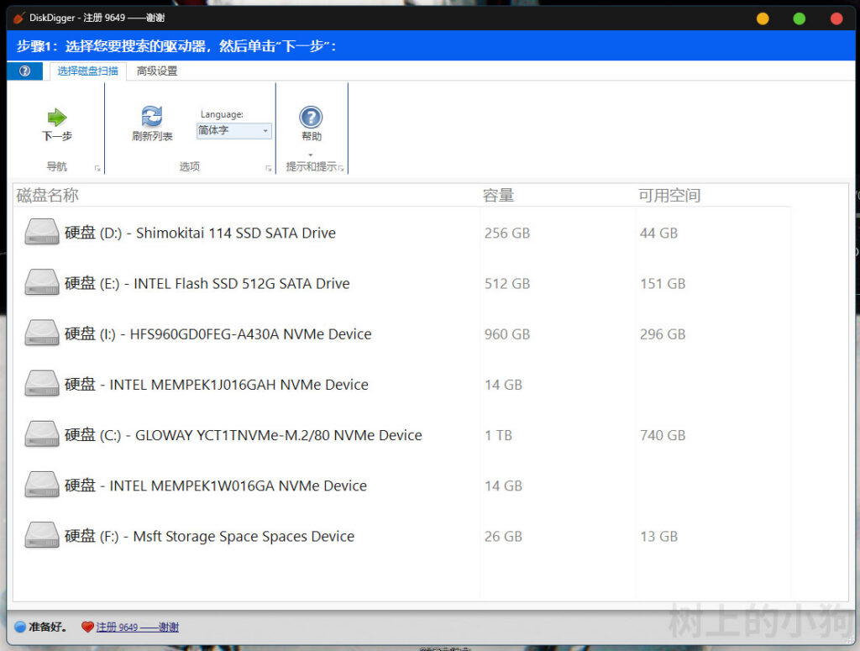Click the drive icon for GLOWAY C: drive

(x=42, y=435)
